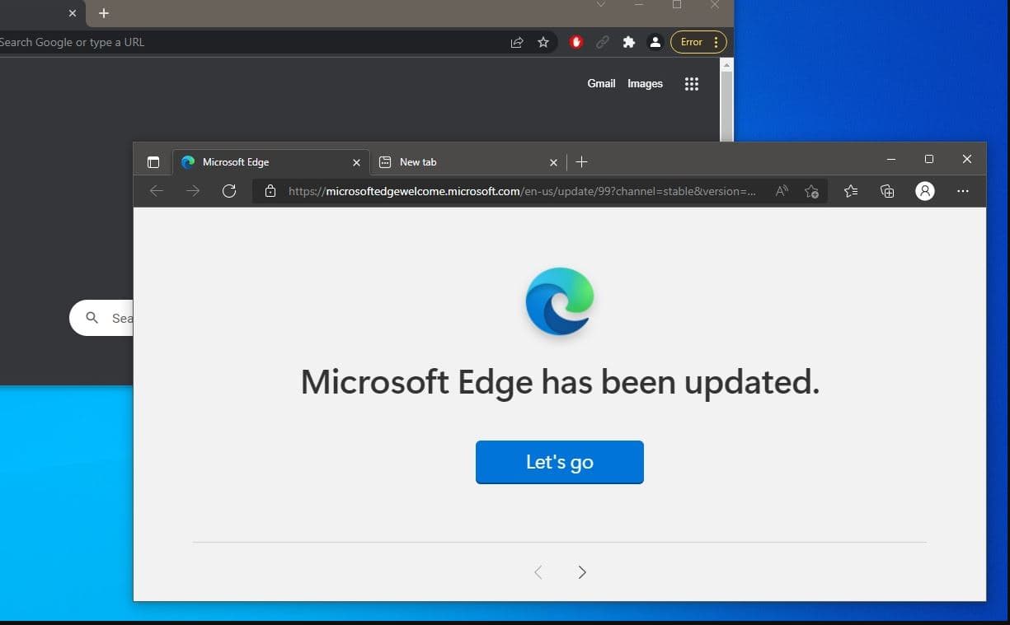Image resolution: width=1010 pixels, height=625 pixels.
Task: Click the Let's go button
Action: click(x=559, y=462)
